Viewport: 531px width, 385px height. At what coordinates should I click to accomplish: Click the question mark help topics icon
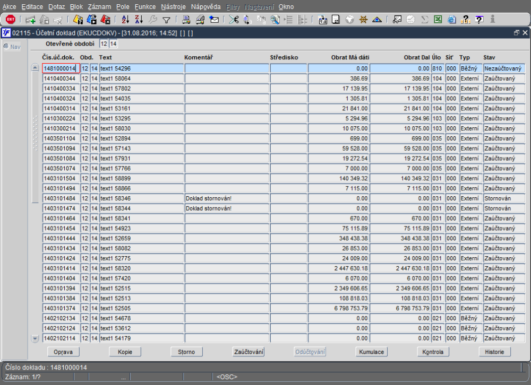click(466, 20)
